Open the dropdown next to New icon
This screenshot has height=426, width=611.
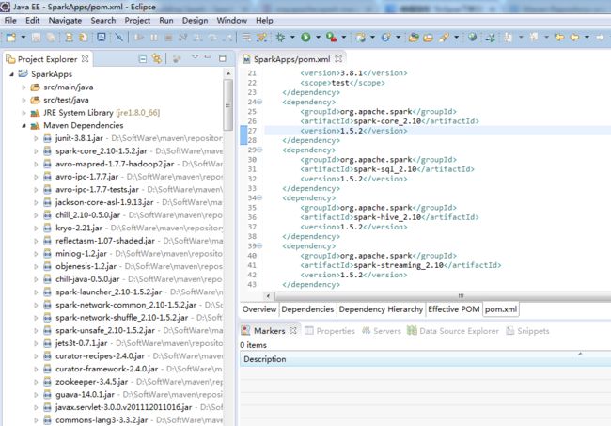23,38
